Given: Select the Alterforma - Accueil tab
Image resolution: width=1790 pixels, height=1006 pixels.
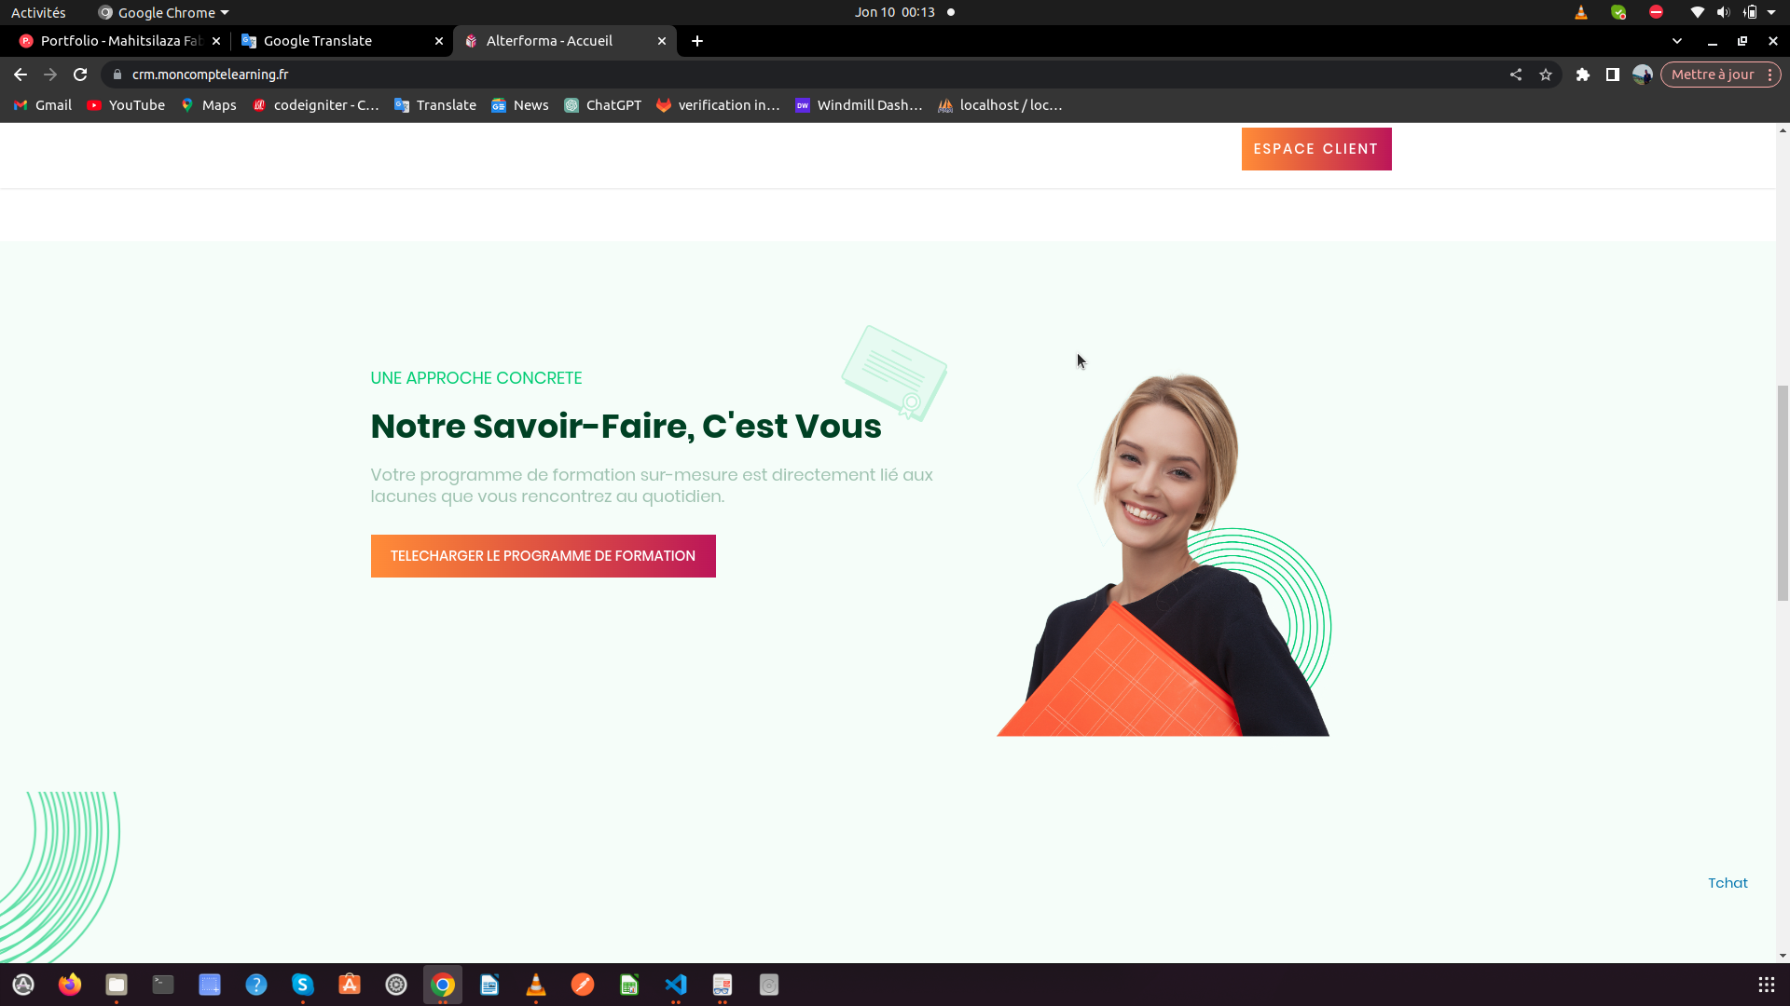Looking at the screenshot, I should (x=564, y=41).
